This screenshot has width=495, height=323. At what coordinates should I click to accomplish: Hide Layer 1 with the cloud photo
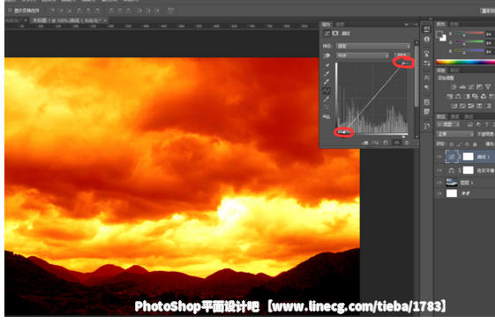click(439, 182)
